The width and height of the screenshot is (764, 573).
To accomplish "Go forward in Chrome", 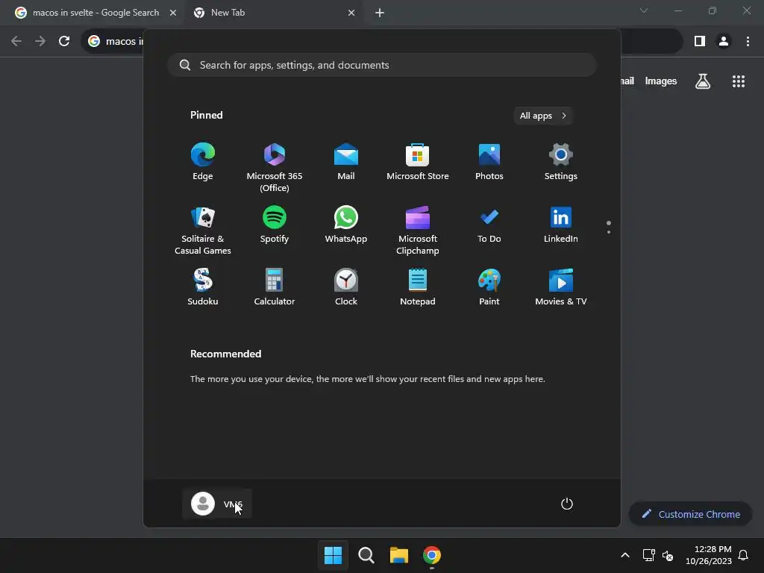I will coord(40,41).
